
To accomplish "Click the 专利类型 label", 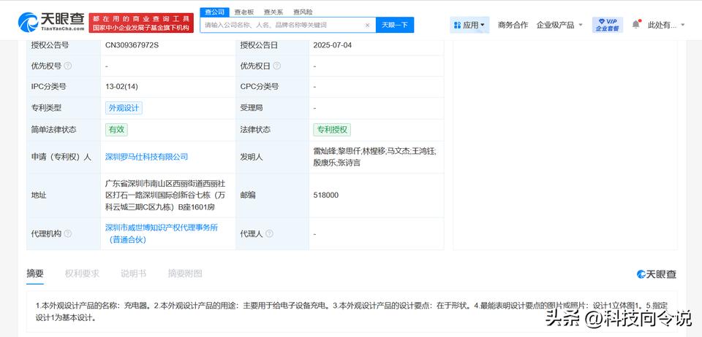I will click(45, 107).
